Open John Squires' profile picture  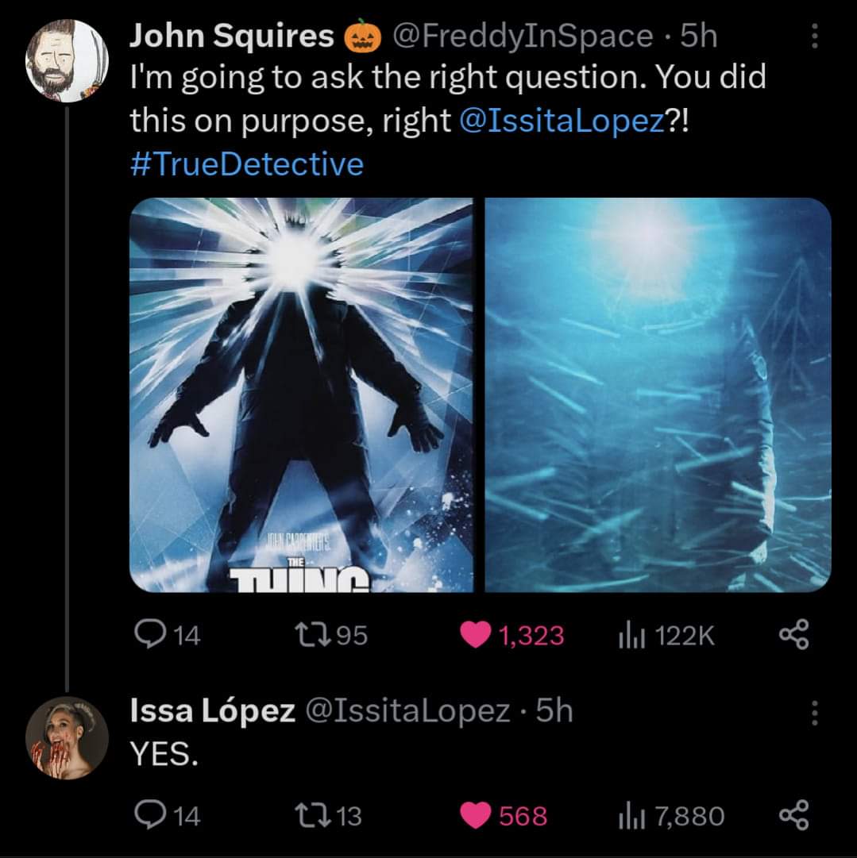pos(67,60)
